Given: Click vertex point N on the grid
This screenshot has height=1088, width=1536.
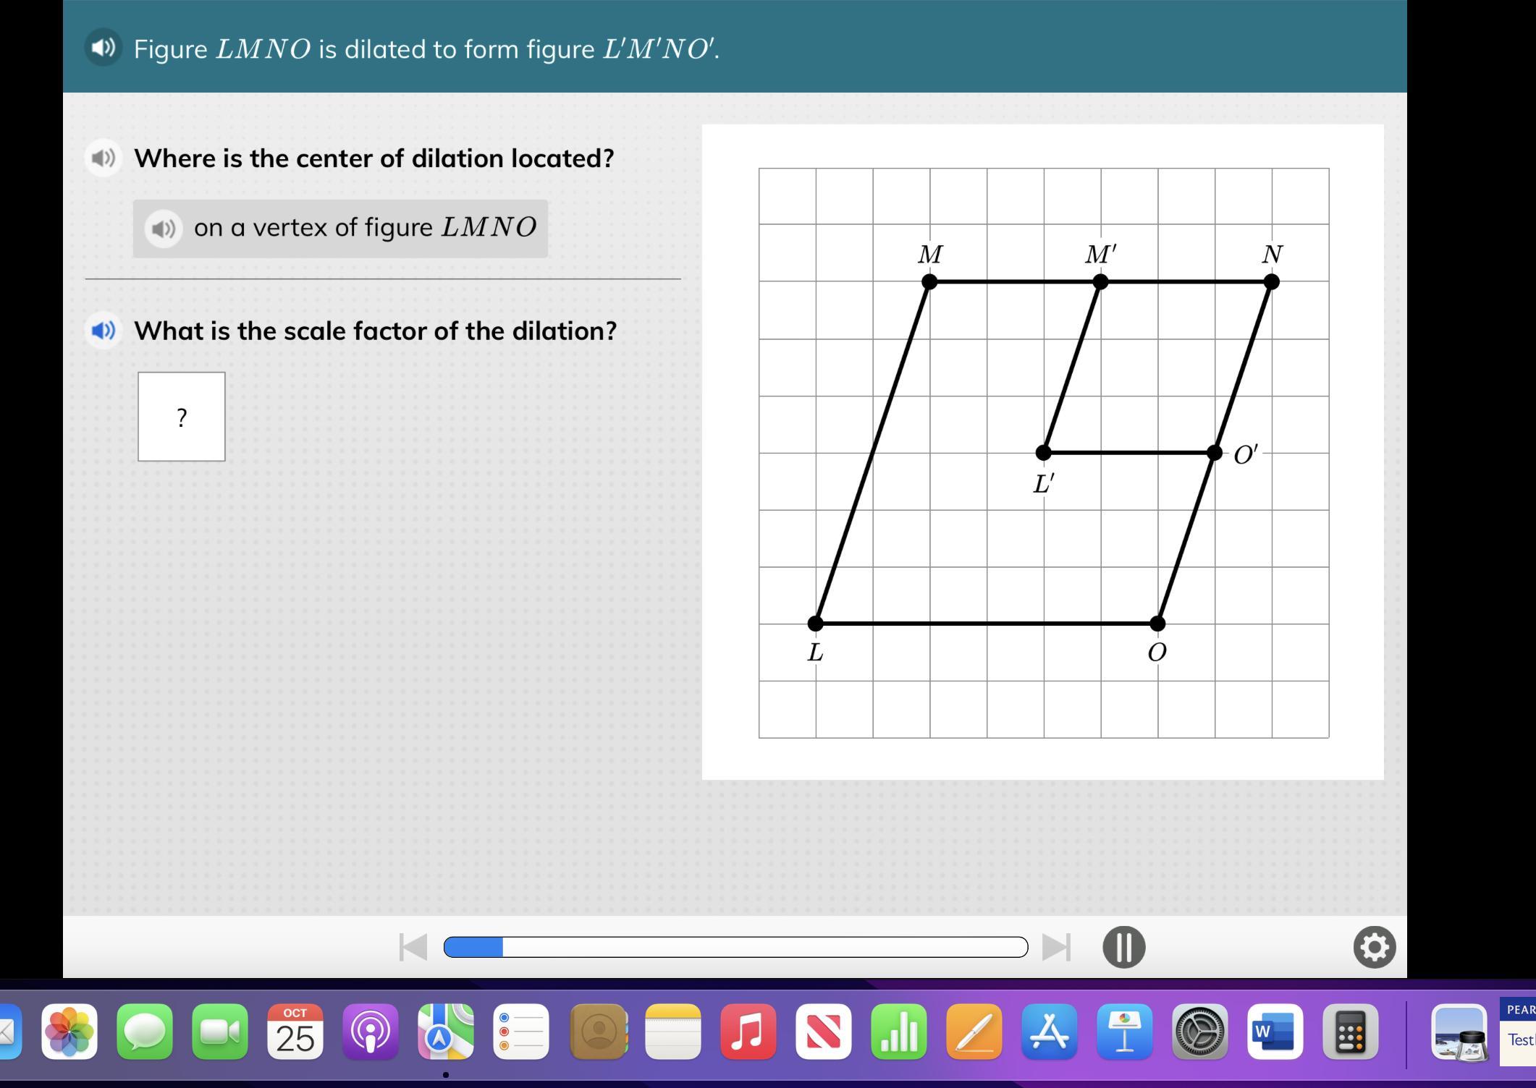Looking at the screenshot, I should (x=1271, y=282).
